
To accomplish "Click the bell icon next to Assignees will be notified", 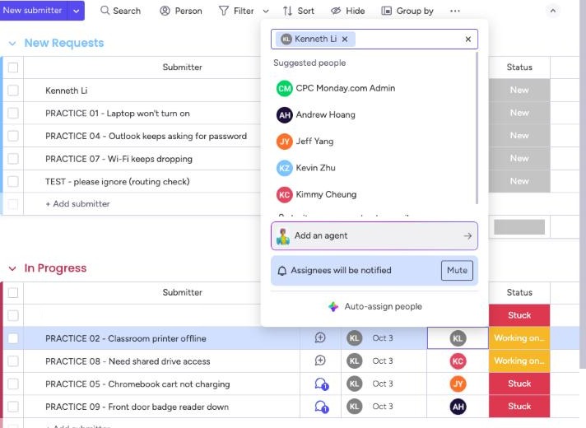I will click(x=282, y=271).
